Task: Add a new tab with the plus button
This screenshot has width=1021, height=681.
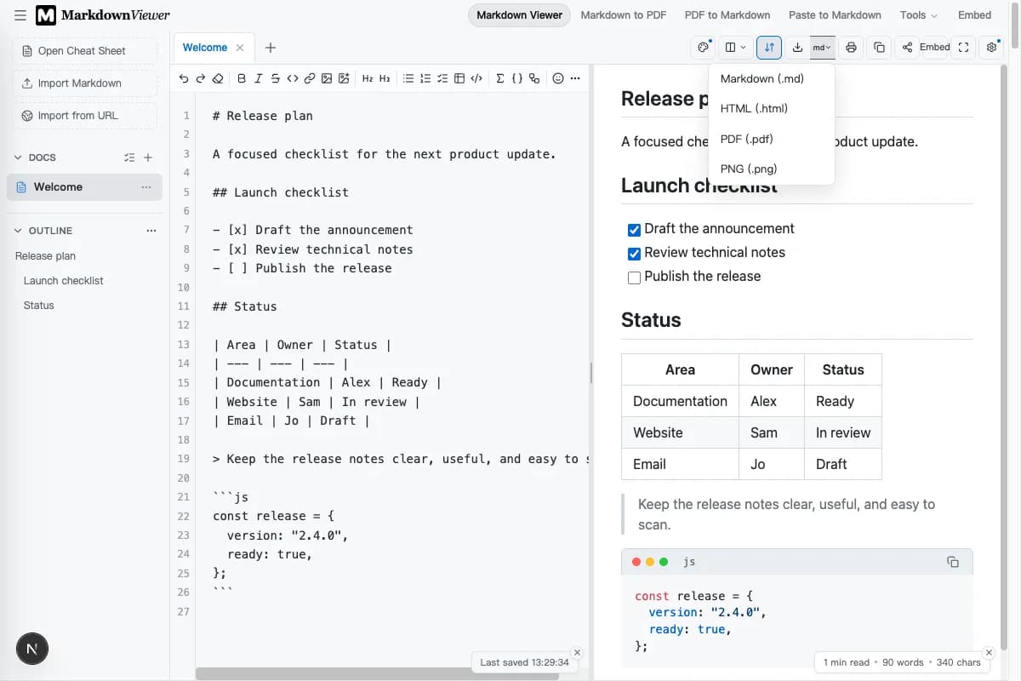Action: click(271, 48)
